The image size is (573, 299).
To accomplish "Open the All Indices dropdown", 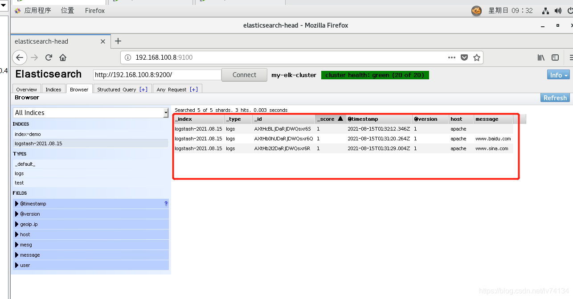I will (x=91, y=113).
